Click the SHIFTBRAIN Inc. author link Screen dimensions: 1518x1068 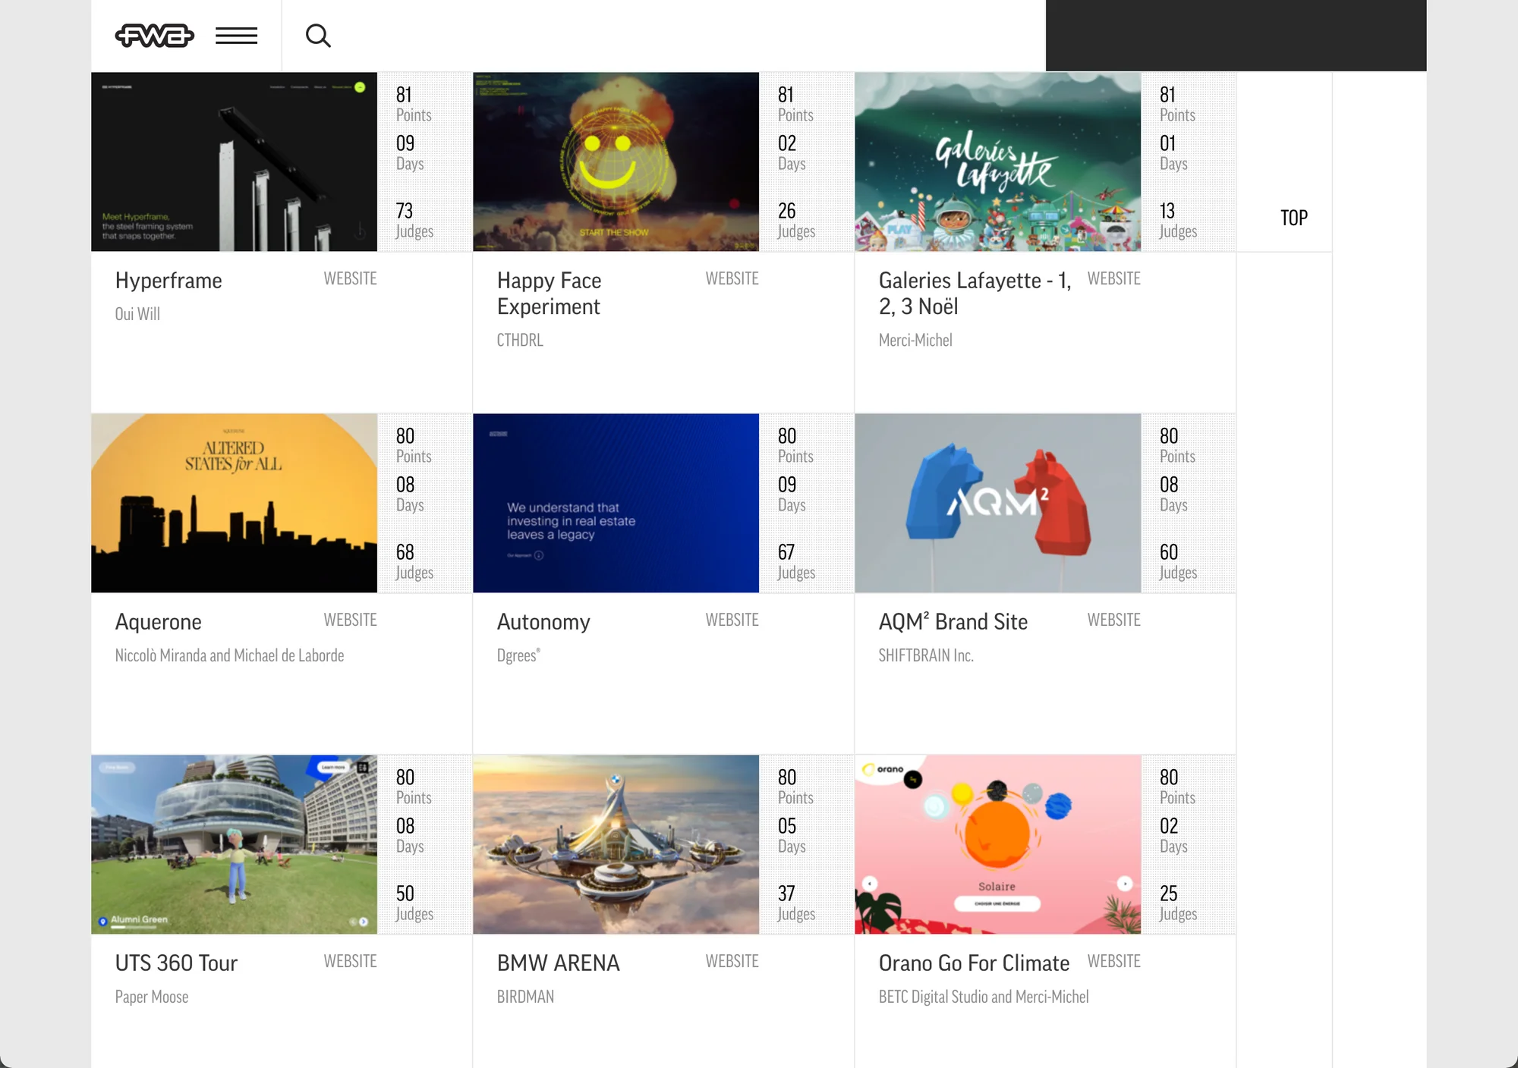point(926,655)
